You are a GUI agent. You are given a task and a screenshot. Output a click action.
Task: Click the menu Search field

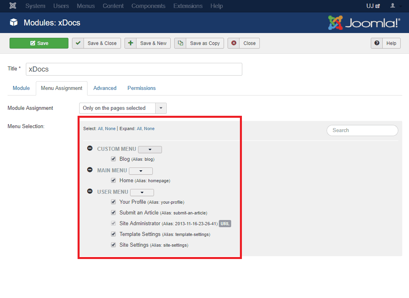click(x=362, y=130)
